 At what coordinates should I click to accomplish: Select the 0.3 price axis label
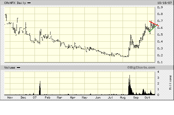(160, 48)
